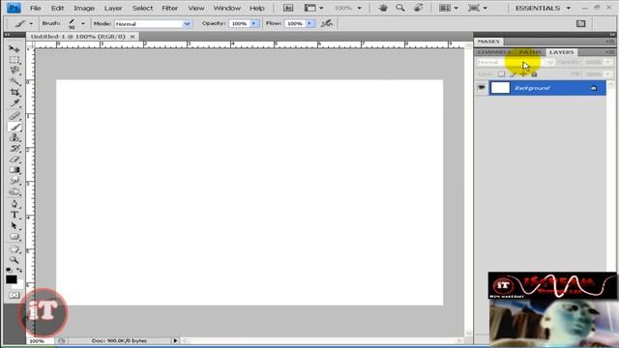Select the Magic Wand tool
The height and width of the screenshot is (348, 619).
[15, 81]
